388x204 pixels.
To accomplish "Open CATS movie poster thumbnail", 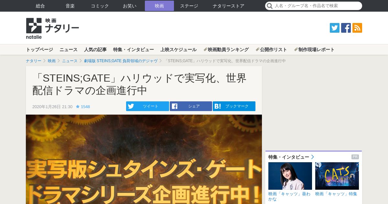I will click(337, 176).
